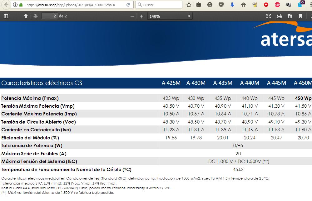
Task: Switch PDF to presentation mode
Action: (x=269, y=16)
